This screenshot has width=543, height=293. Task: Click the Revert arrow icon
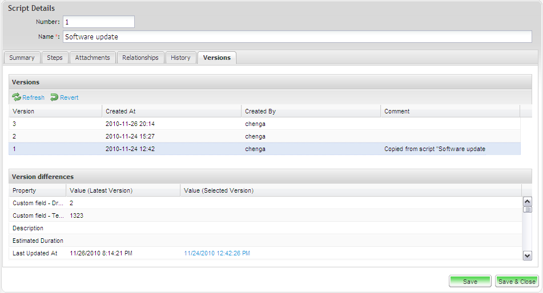coord(54,97)
